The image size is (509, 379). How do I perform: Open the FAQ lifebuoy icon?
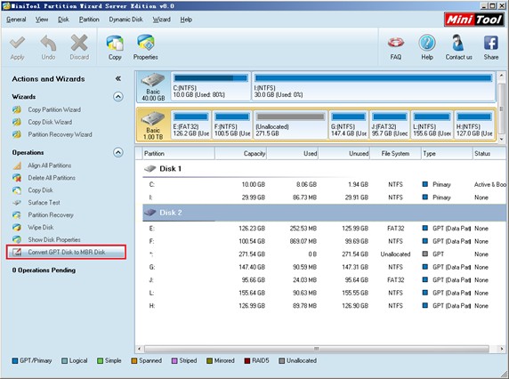point(396,43)
